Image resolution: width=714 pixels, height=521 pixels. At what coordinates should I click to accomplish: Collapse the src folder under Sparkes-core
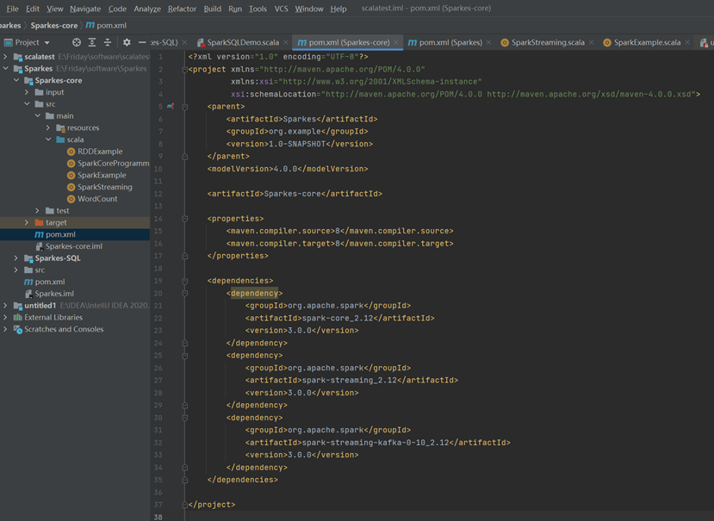[x=27, y=104]
